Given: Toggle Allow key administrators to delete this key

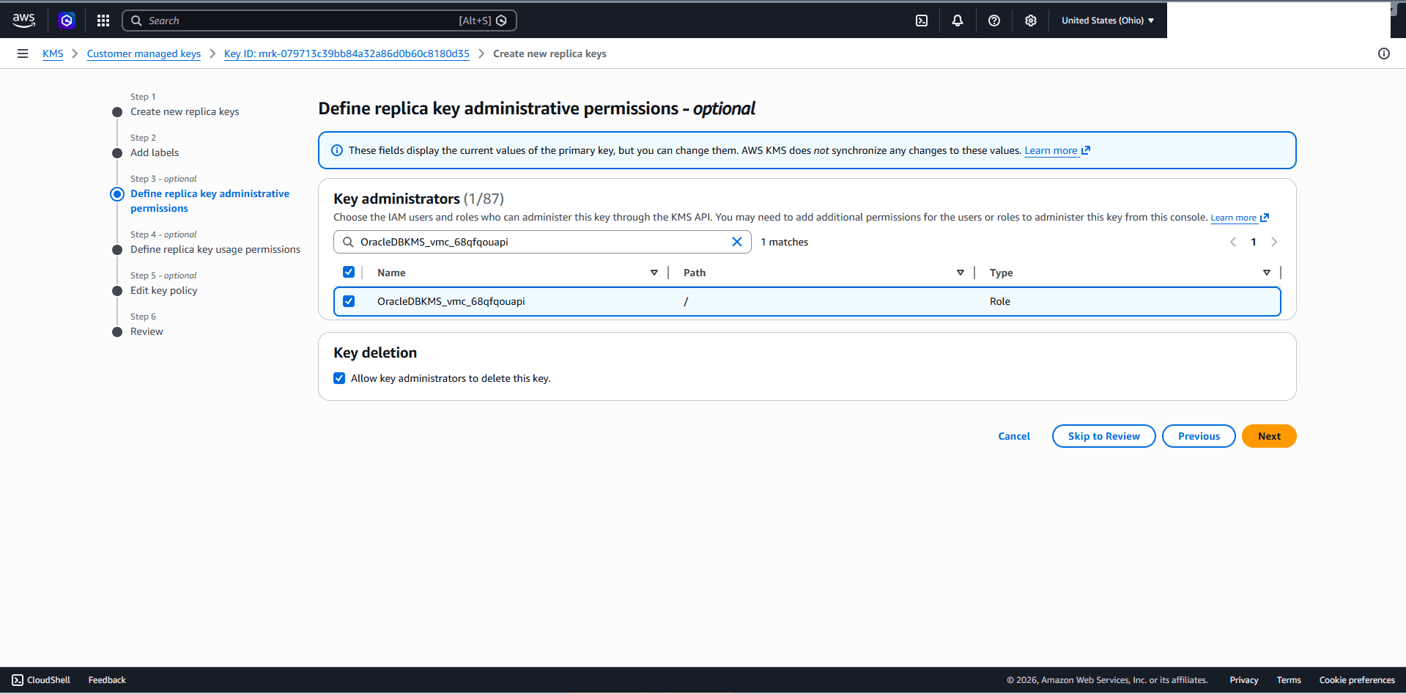Looking at the screenshot, I should click(x=339, y=378).
